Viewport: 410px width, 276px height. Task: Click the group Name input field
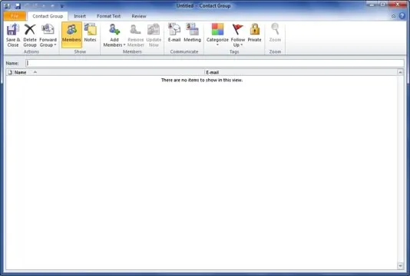pyautogui.click(x=215, y=63)
